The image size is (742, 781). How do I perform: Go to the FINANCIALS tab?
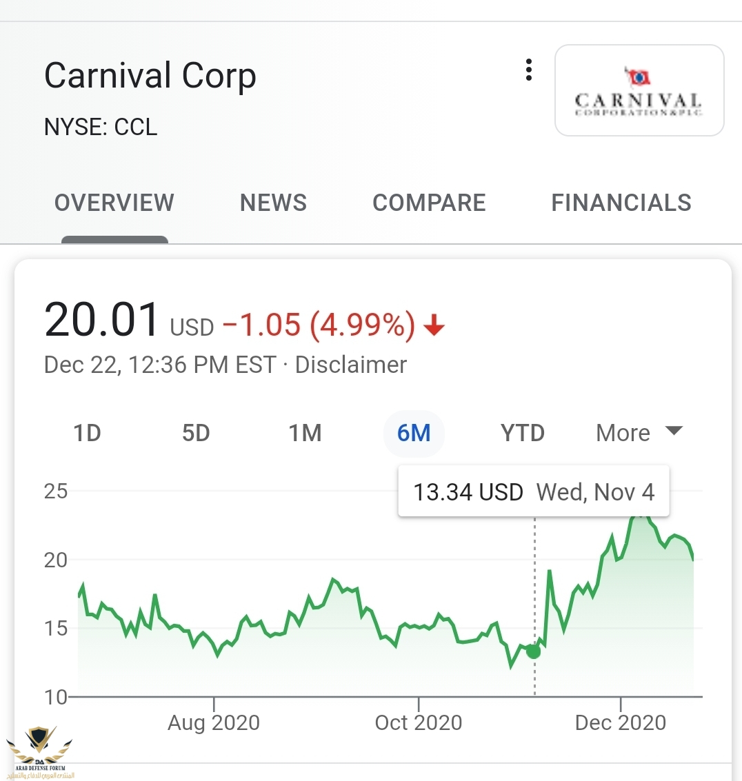621,203
